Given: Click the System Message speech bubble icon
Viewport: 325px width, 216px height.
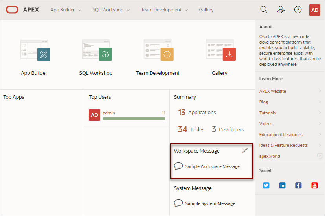Looking at the screenshot, I should click(x=178, y=203).
